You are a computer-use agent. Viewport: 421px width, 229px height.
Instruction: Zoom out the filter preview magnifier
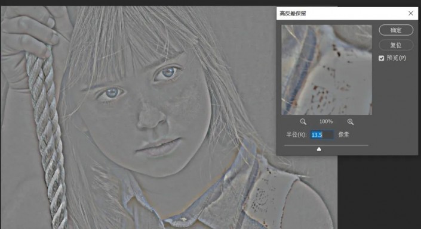(x=303, y=122)
